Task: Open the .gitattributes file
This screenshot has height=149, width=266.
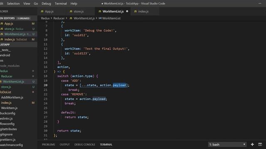Action: pyautogui.click(x=18, y=129)
